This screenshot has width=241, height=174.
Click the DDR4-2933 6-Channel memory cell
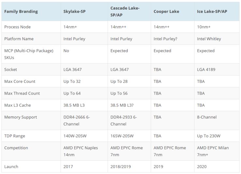tap(123, 120)
